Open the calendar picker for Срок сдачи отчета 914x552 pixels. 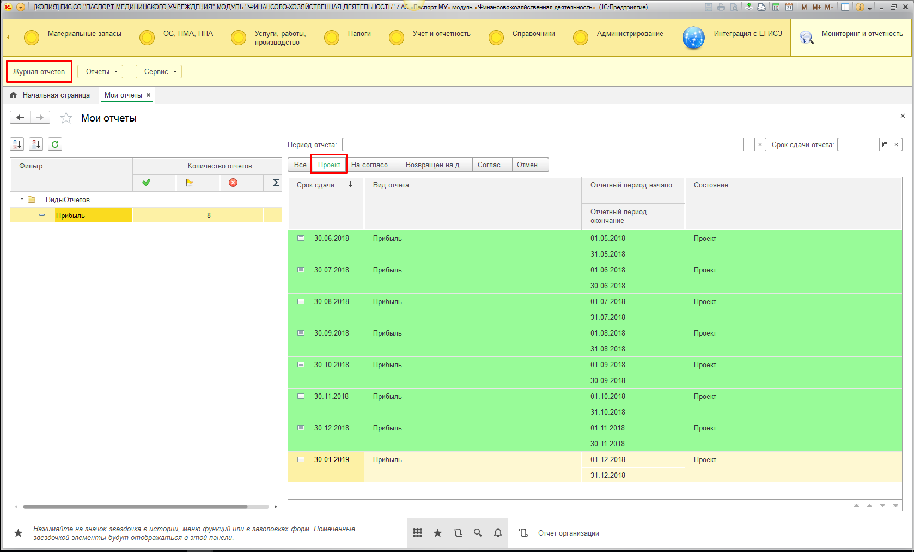885,145
